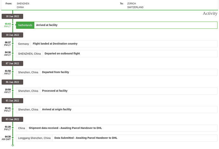Select the Germany location cell
The width and height of the screenshot is (219, 149).
pyautogui.click(x=23, y=44)
